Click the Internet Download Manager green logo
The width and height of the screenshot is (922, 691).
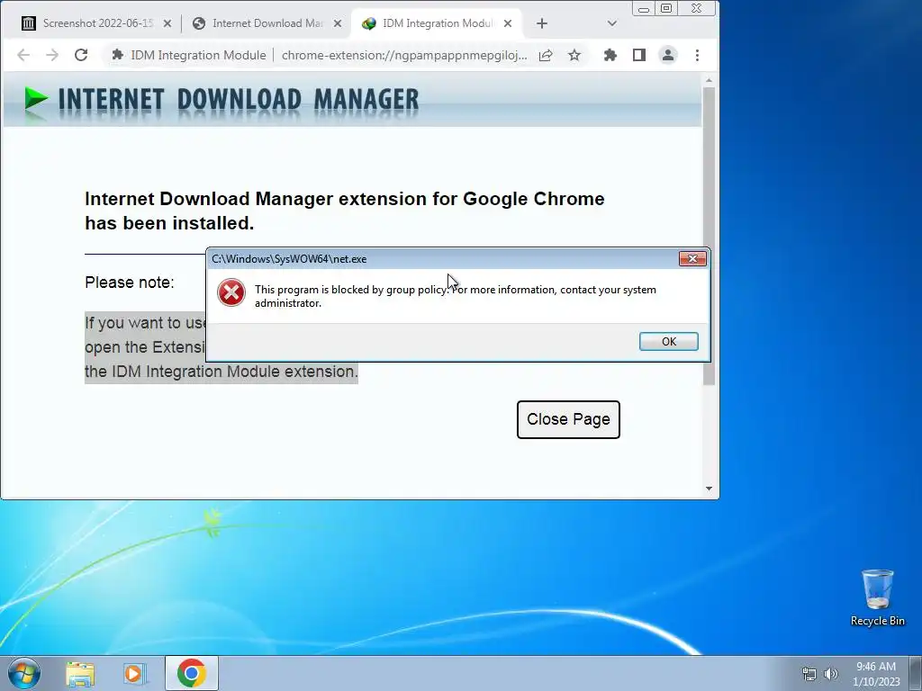click(x=36, y=99)
